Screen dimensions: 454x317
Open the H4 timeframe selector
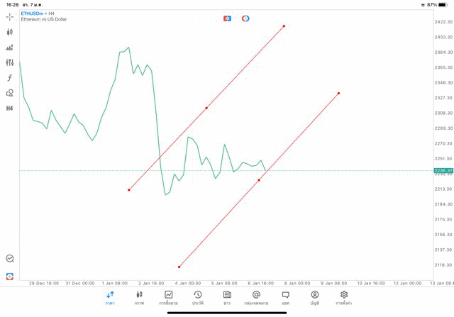pos(10,109)
